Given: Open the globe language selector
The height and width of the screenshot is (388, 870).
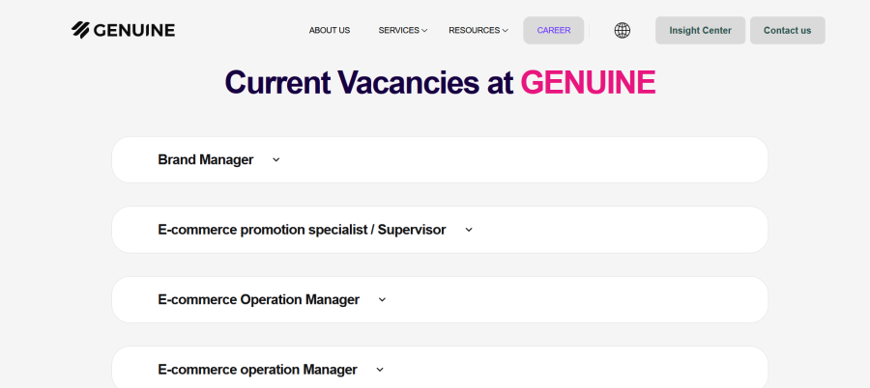Looking at the screenshot, I should click(623, 30).
